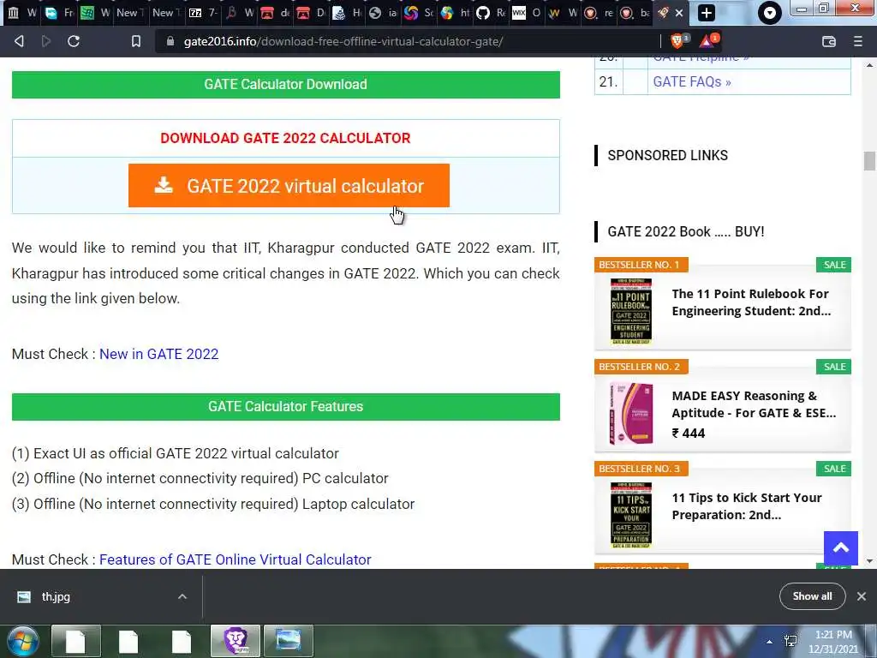Open the browser hamburger menu
The image size is (877, 658).
coord(858,41)
